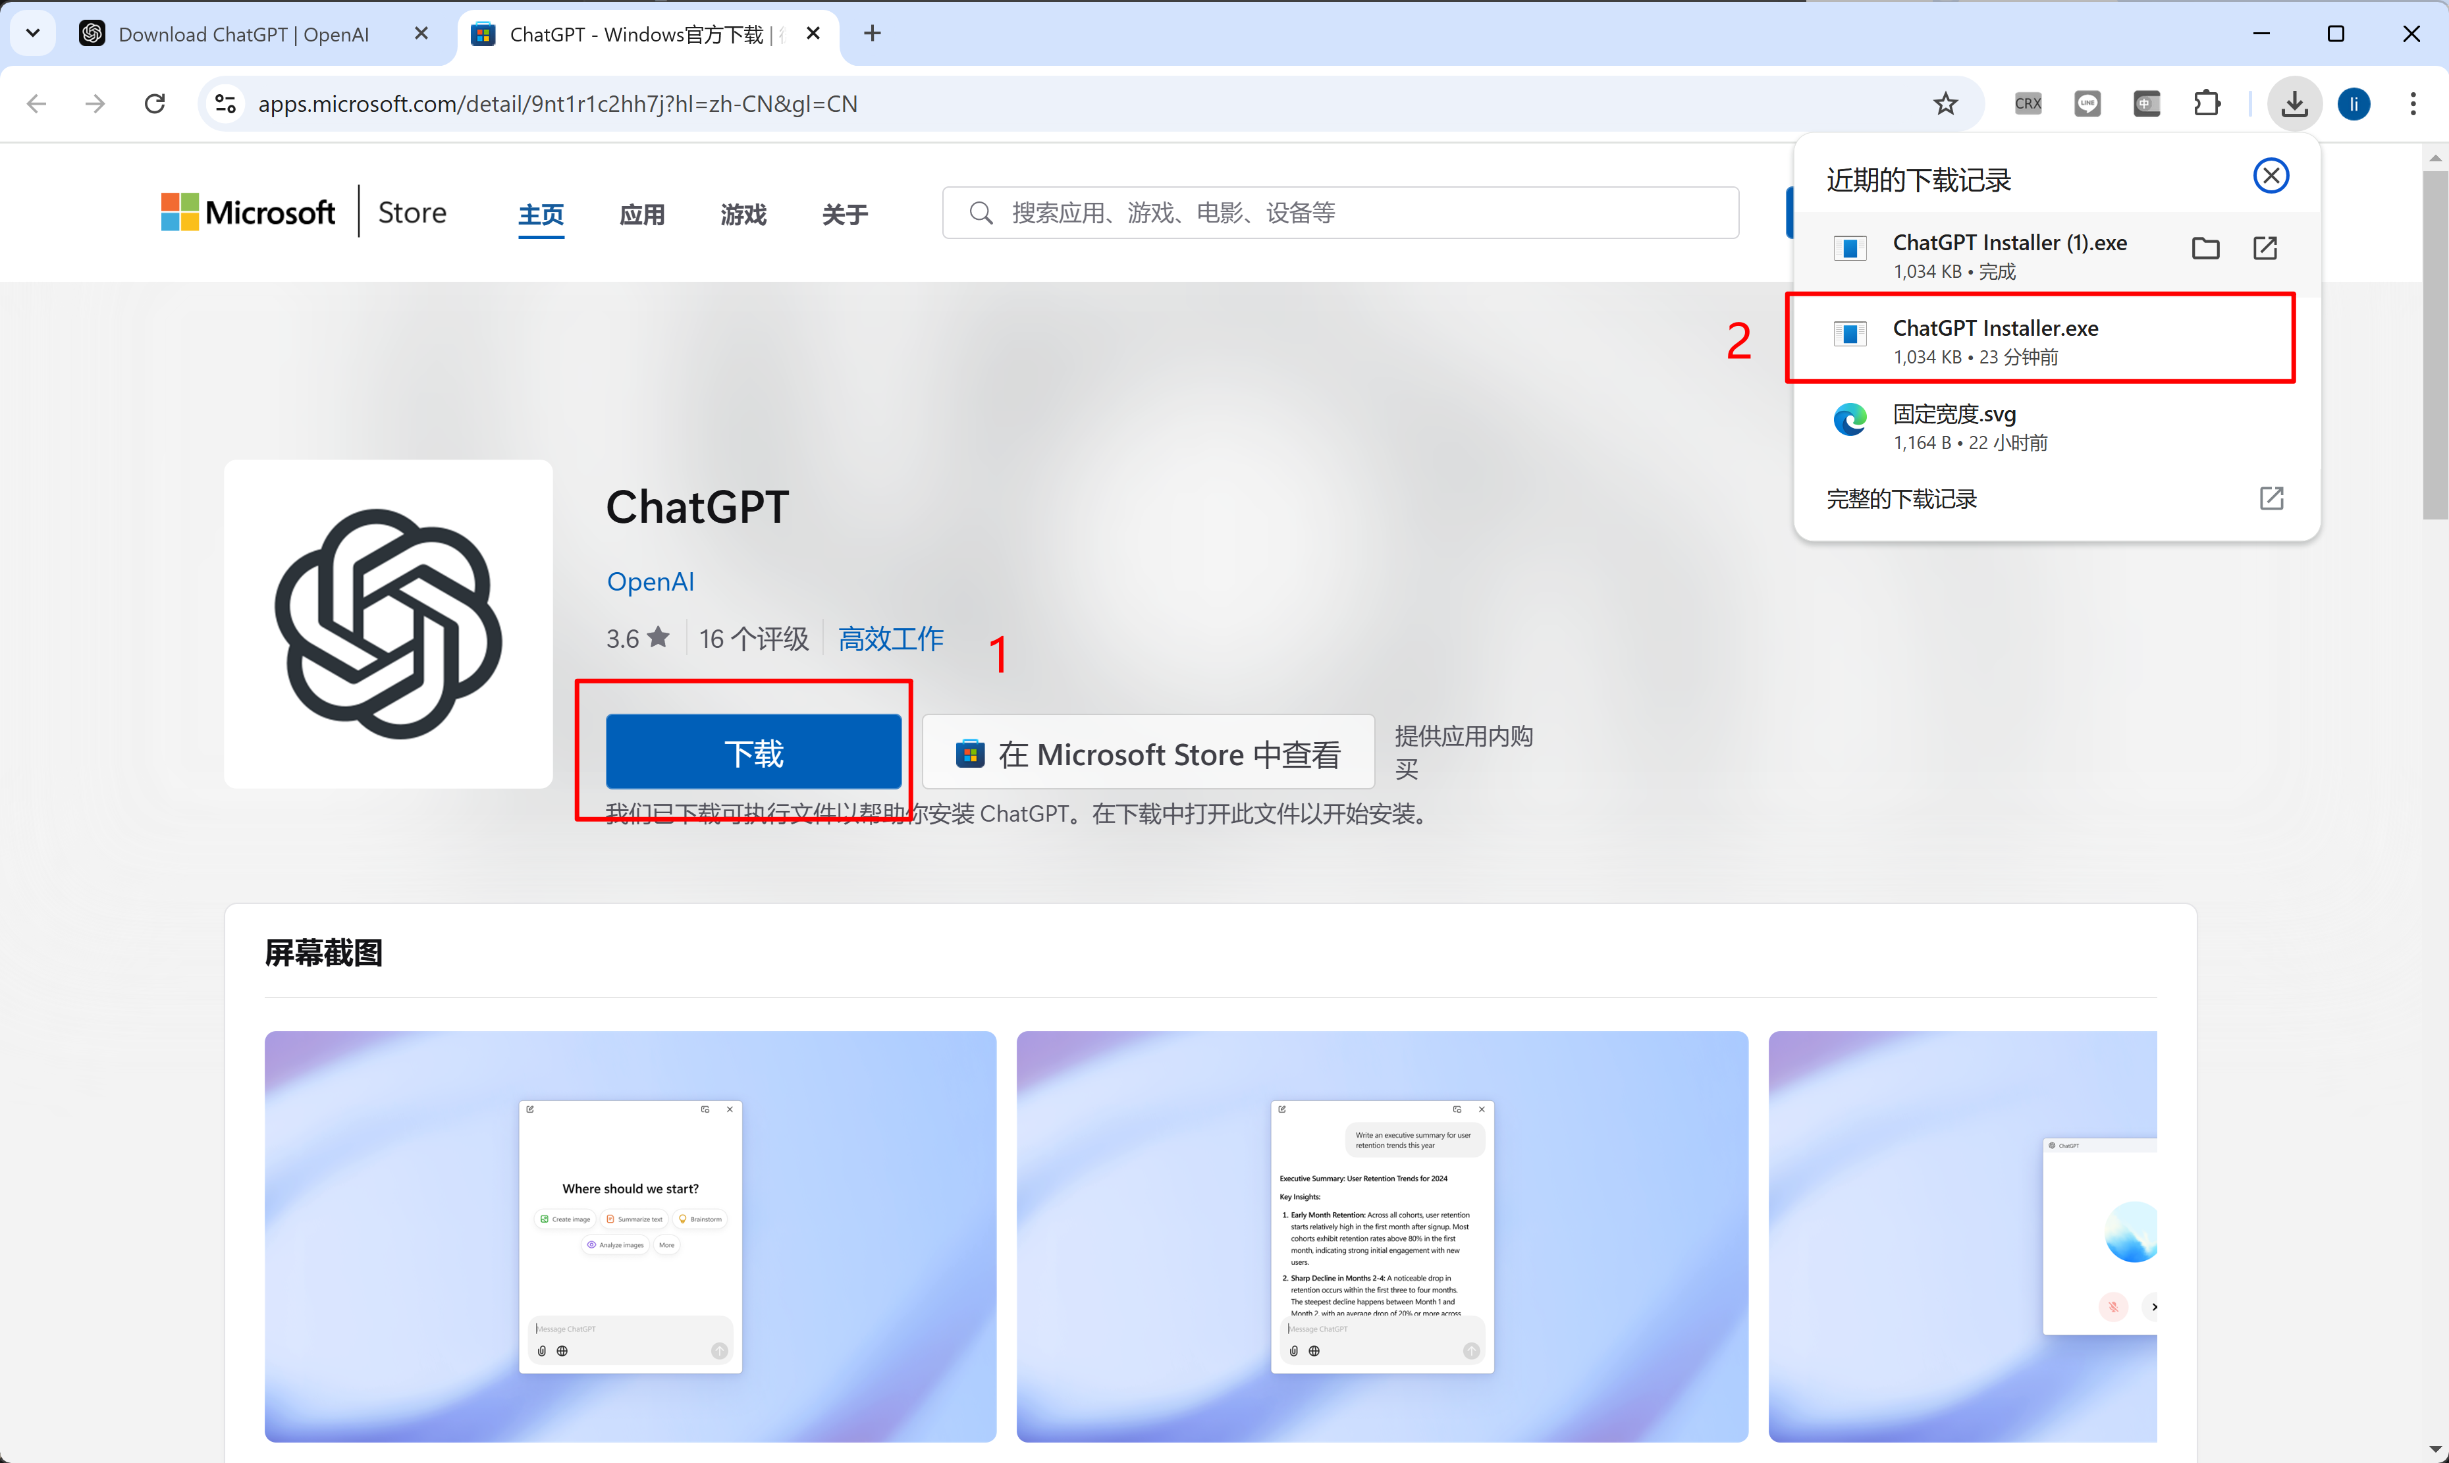Image resolution: width=2449 pixels, height=1463 pixels.
Task: Open the third voice-mode screenshot thumbnail
Action: [1962, 1237]
